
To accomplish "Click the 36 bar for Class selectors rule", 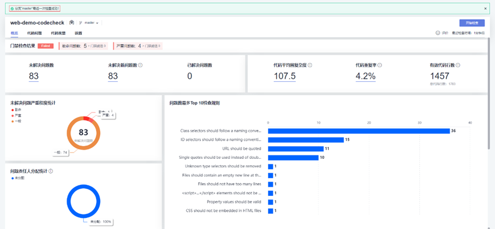I will [x=359, y=131].
